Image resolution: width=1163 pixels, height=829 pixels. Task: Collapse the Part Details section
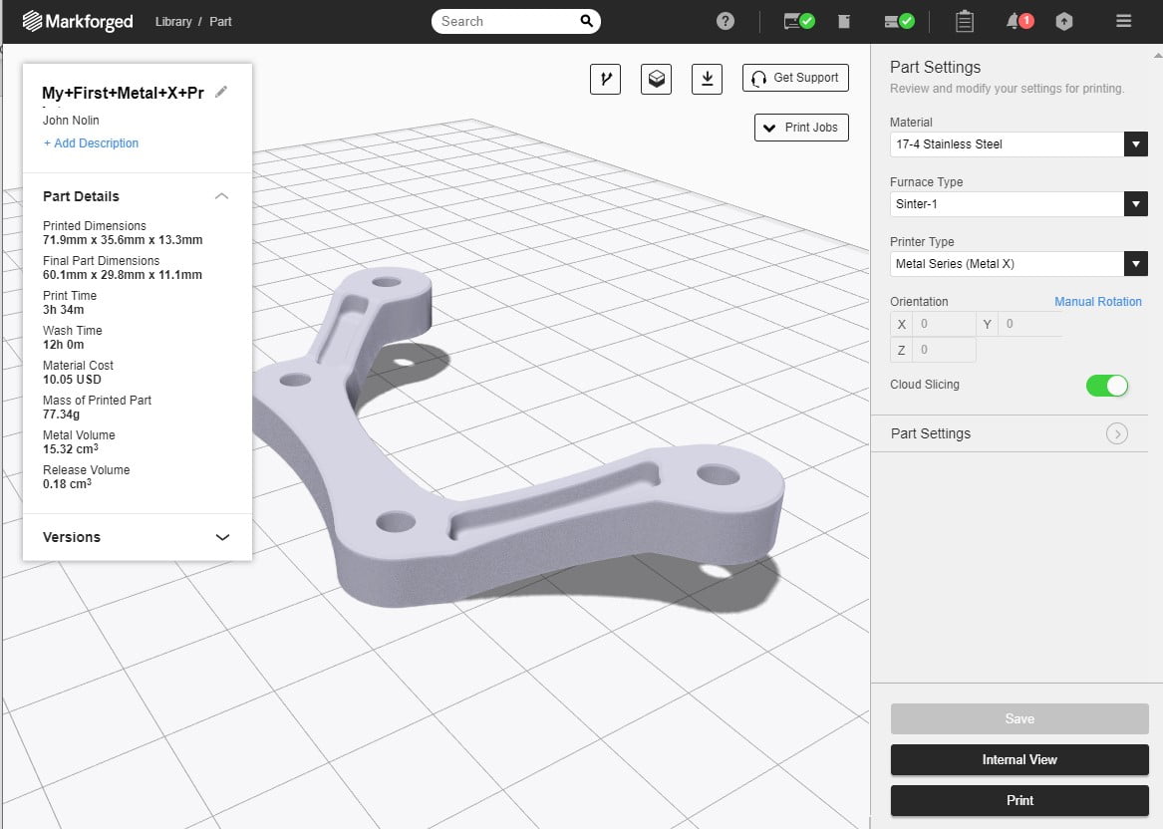(221, 196)
